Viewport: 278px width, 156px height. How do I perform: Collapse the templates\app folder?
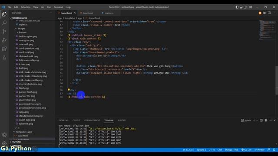coord(24,132)
